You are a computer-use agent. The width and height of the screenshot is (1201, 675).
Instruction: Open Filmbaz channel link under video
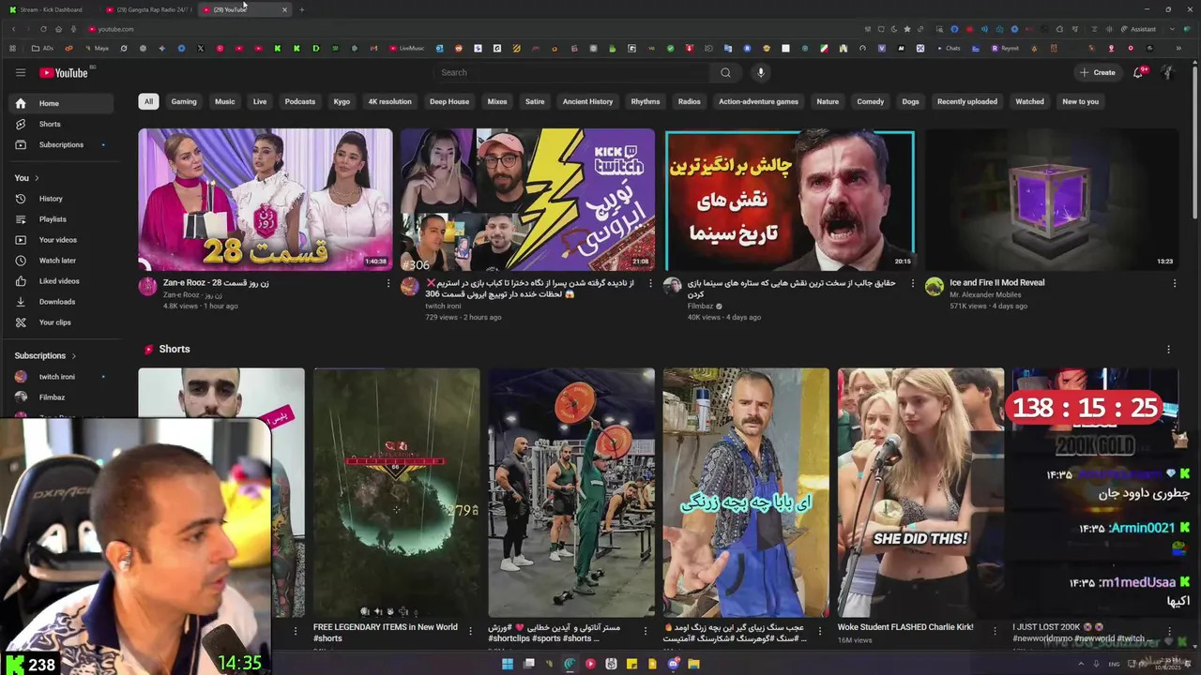click(x=703, y=306)
